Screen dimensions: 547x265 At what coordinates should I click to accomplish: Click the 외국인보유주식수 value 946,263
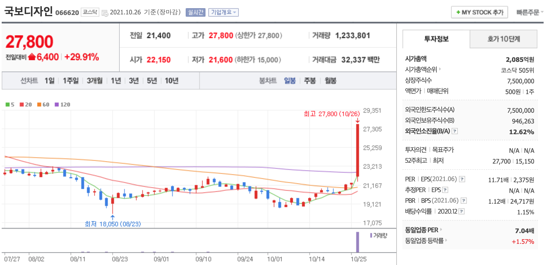point(523,121)
